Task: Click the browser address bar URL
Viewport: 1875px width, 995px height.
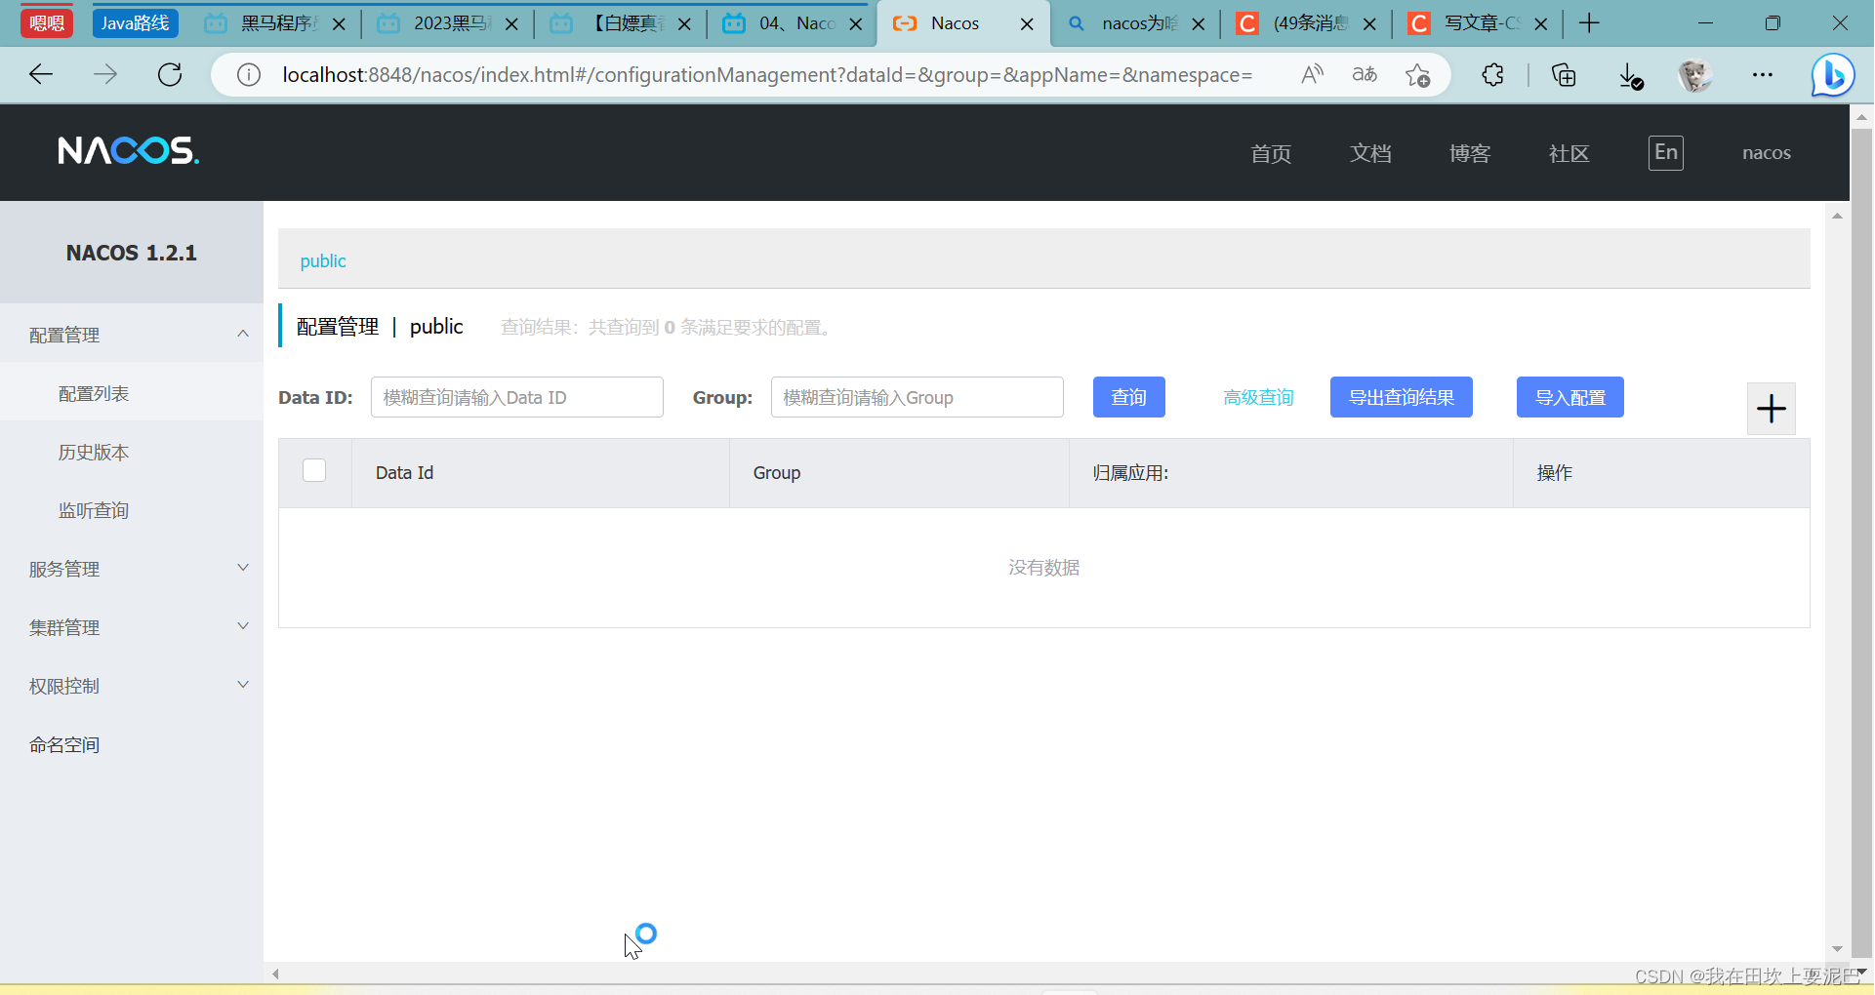Action: pyautogui.click(x=767, y=75)
